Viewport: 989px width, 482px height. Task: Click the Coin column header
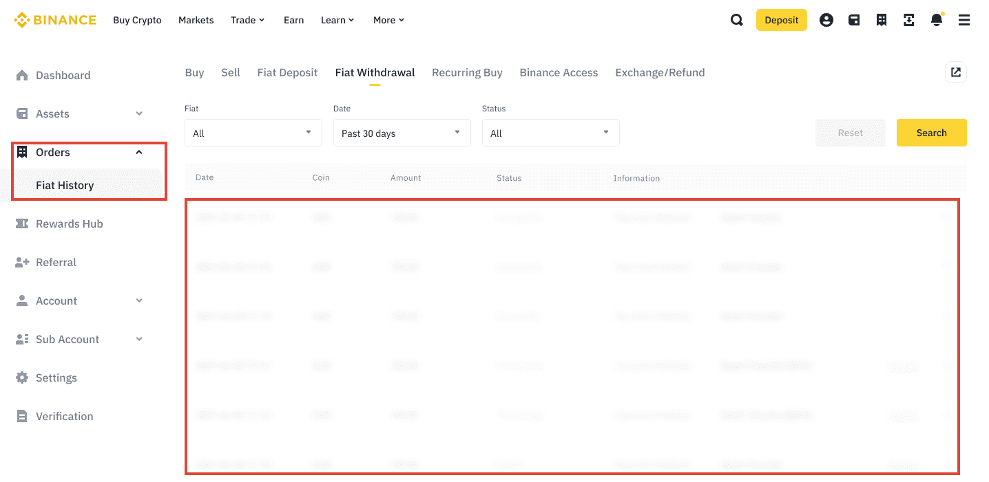click(x=321, y=177)
